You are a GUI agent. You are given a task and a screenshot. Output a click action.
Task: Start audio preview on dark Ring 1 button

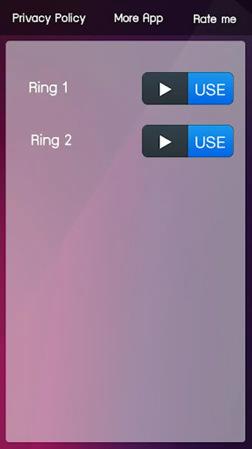click(x=165, y=88)
